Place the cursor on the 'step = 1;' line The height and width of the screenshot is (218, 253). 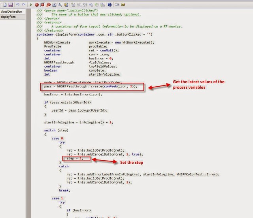pos(75,158)
